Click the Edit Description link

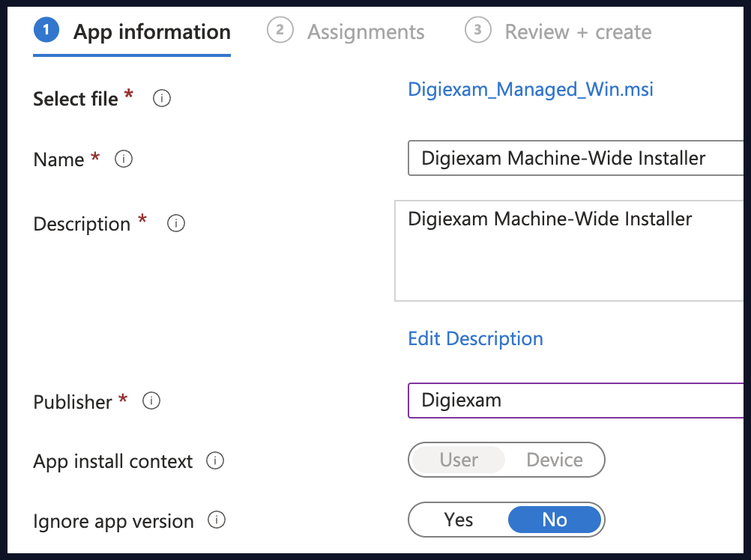click(x=476, y=339)
